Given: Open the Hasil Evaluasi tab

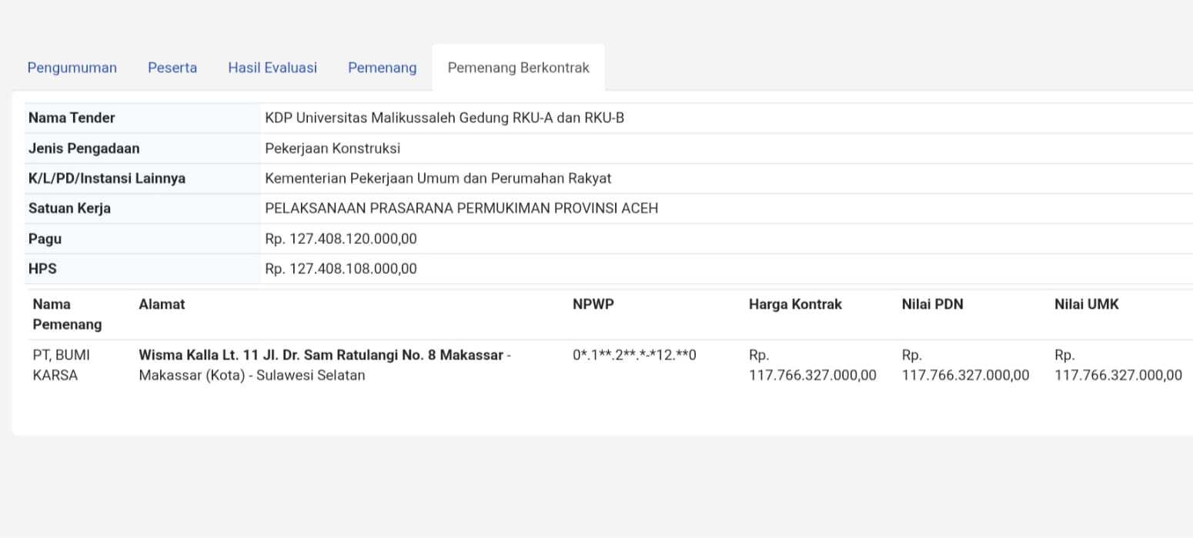Looking at the screenshot, I should (272, 68).
